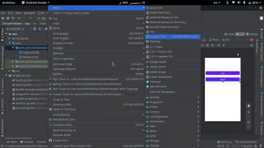Image resolution: width=264 pixels, height=148 pixels.
Task: Click the back navigation arrow icon
Action: [19, 18]
